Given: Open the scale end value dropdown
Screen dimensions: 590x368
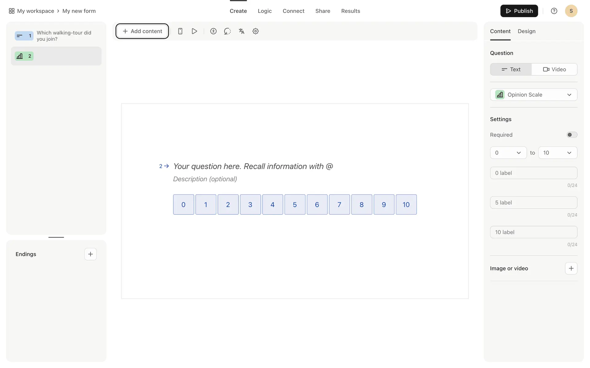Looking at the screenshot, I should (557, 153).
